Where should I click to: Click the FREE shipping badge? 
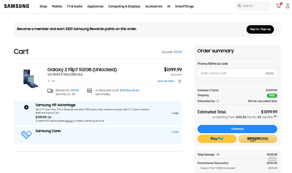[x=272, y=95]
